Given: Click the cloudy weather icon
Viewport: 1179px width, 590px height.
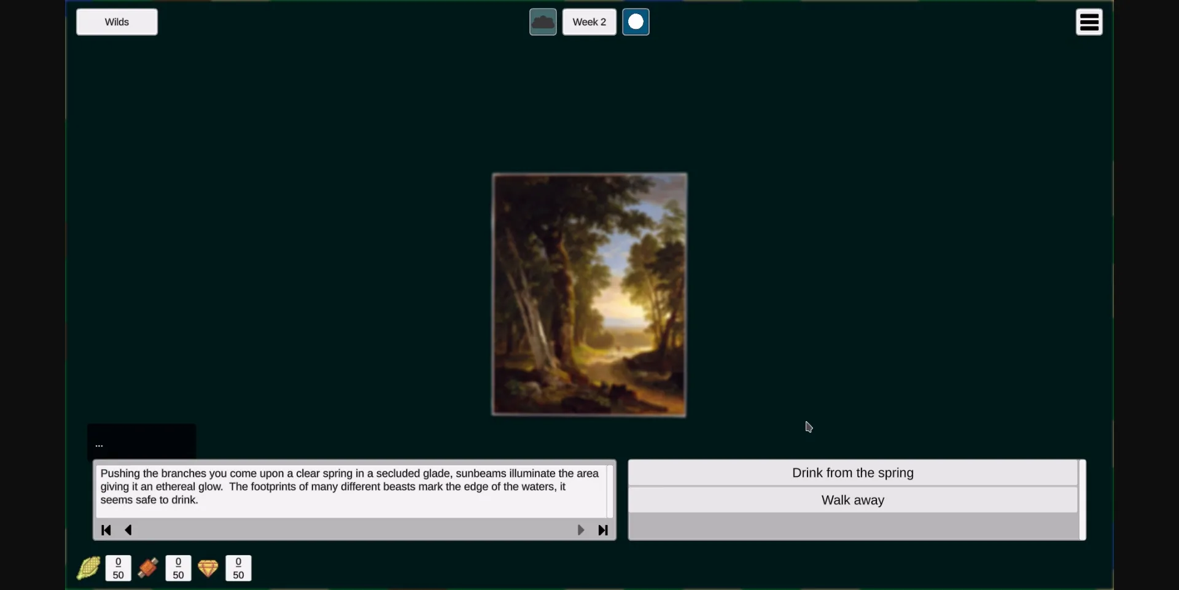Looking at the screenshot, I should (x=543, y=22).
